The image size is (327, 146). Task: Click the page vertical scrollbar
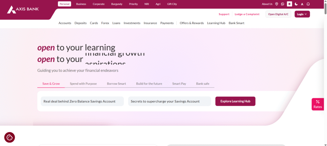click(x=325, y=64)
